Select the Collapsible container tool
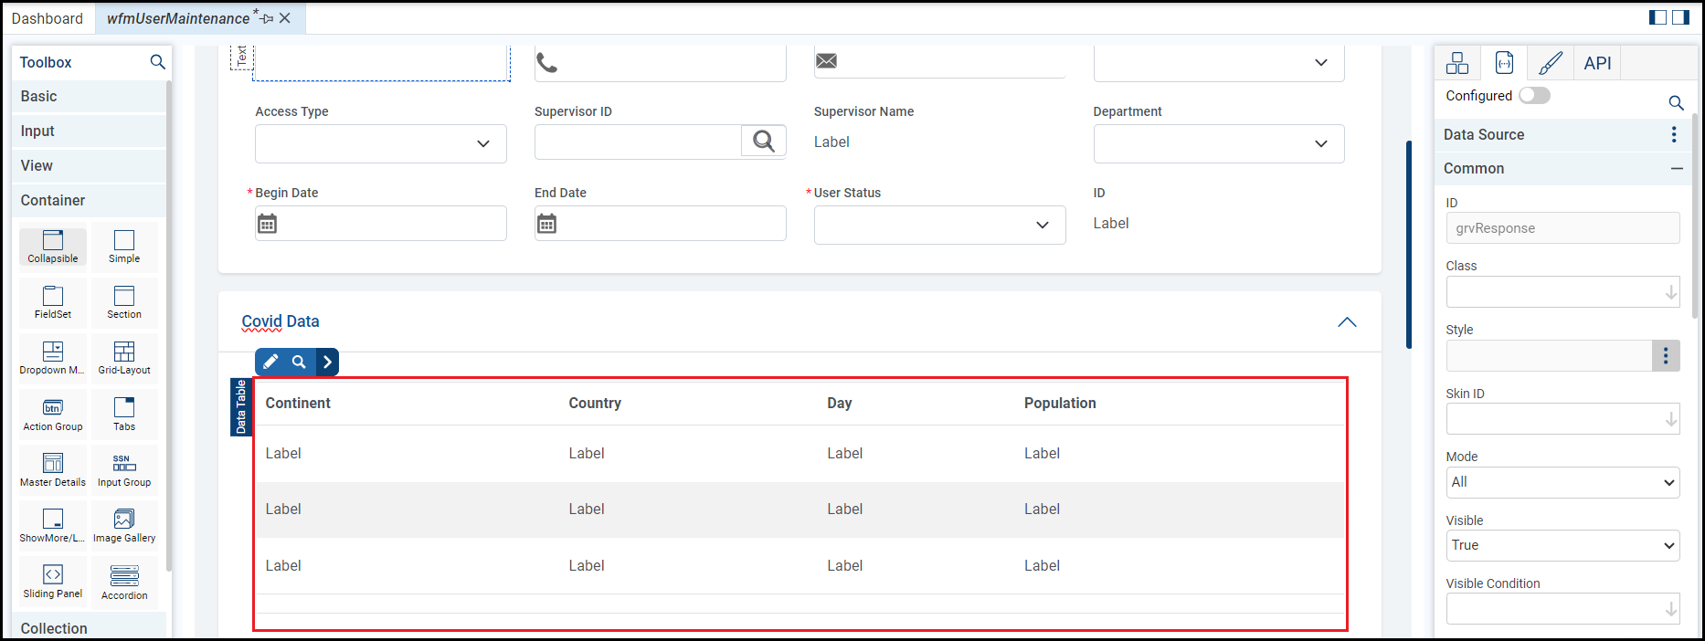This screenshot has height=641, width=1705. click(53, 246)
